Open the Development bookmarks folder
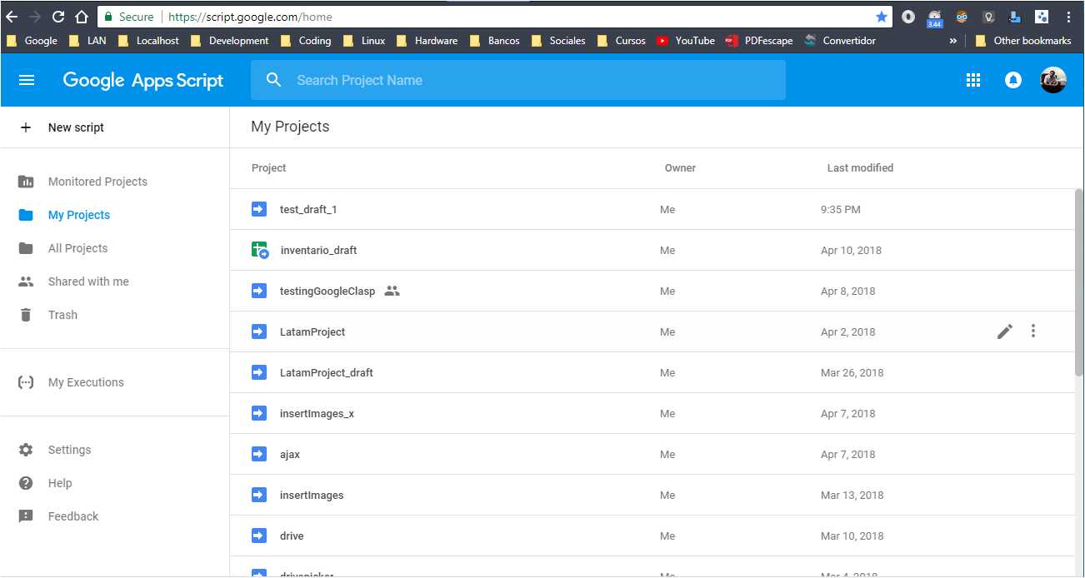 229,40
